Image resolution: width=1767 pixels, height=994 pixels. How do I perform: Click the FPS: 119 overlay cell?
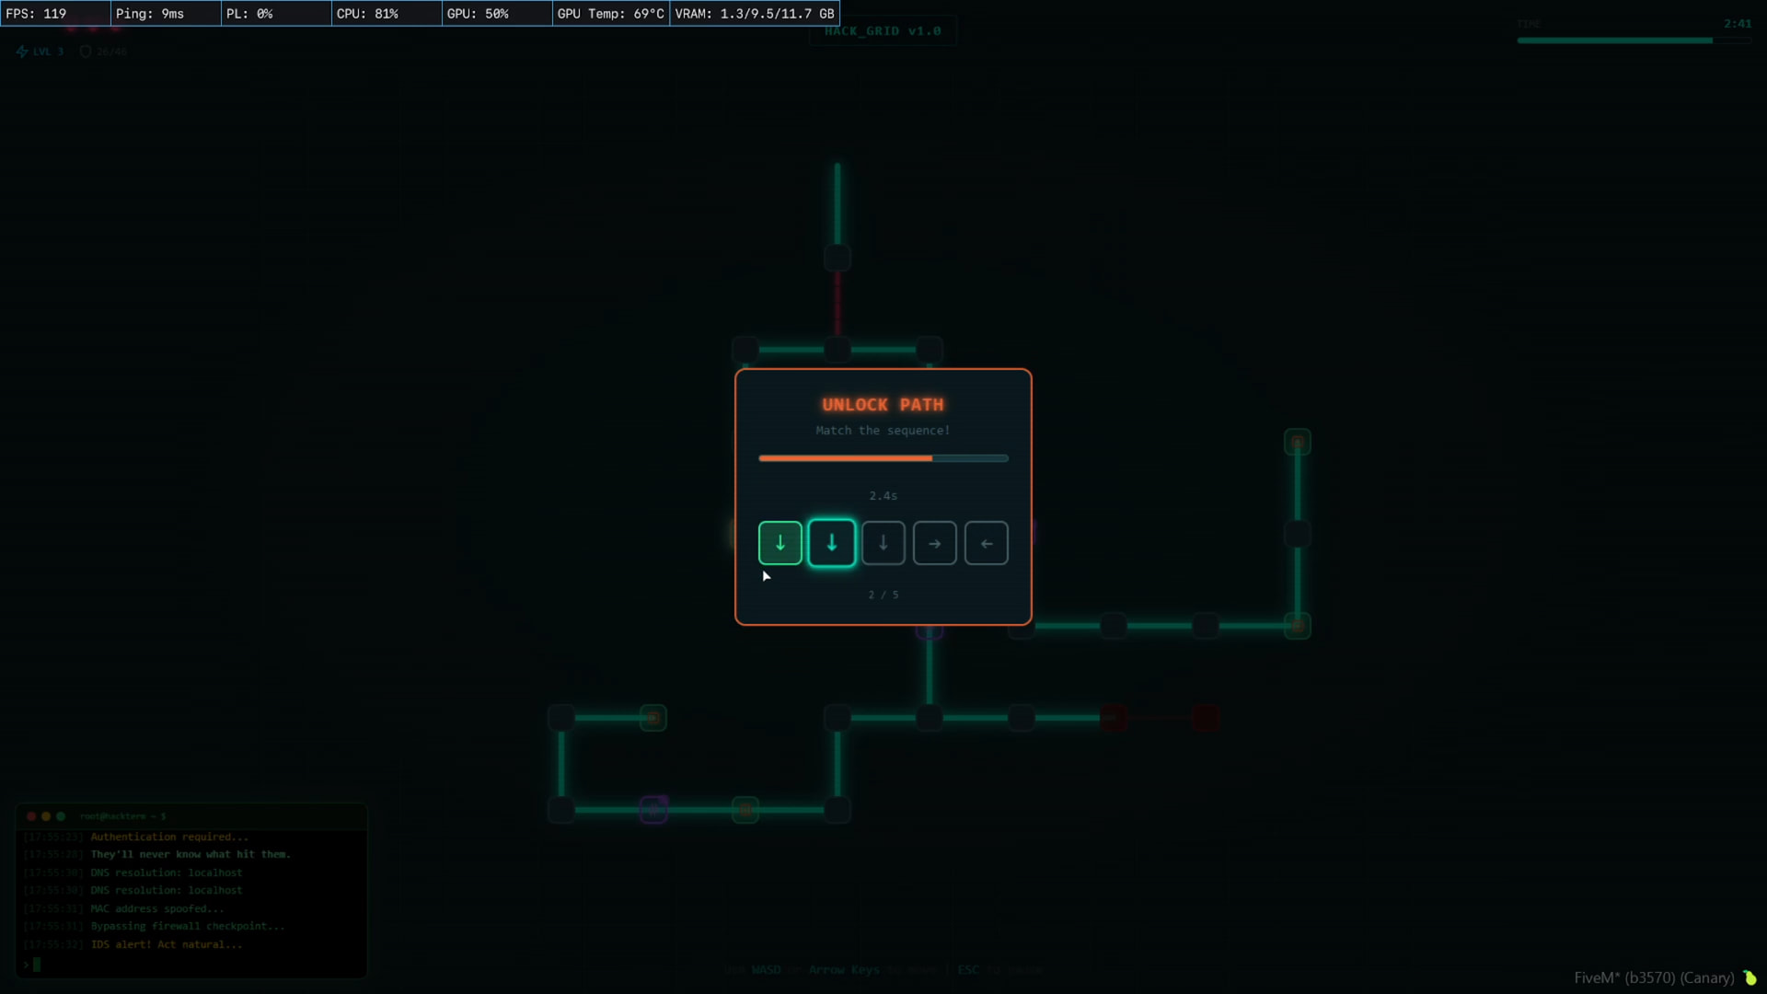pos(56,14)
